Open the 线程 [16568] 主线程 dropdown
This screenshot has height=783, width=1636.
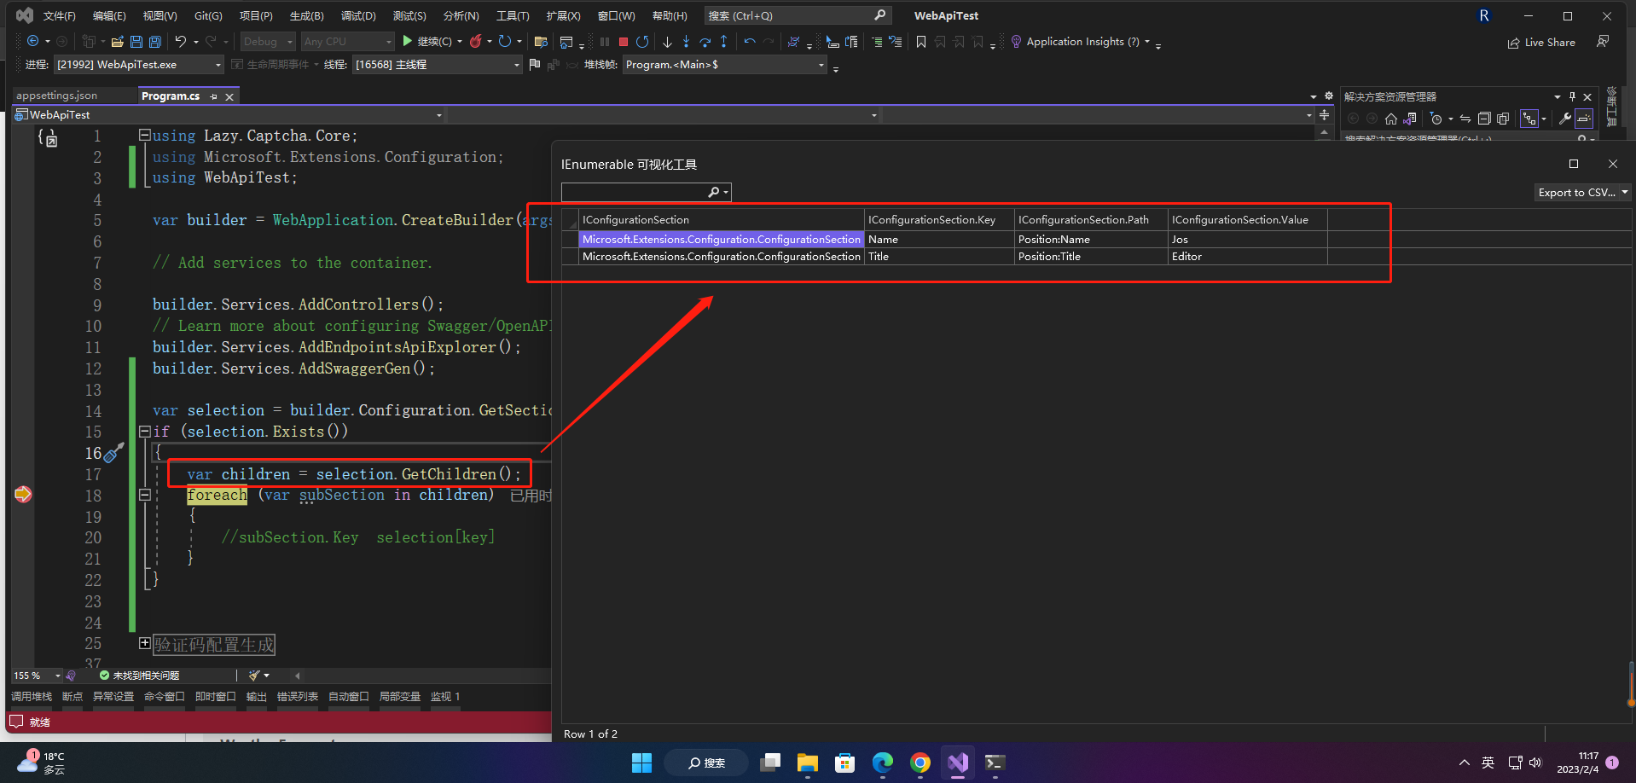click(x=437, y=64)
